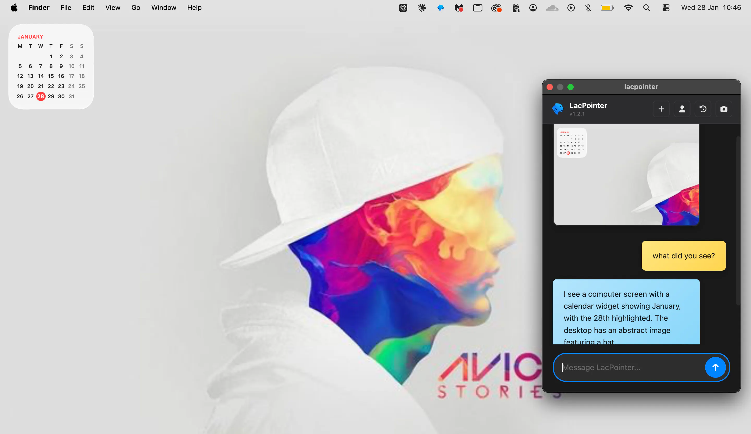Close the lacpointer window
This screenshot has width=751, height=434.
tap(550, 87)
